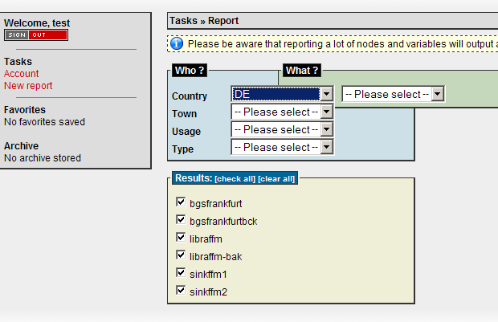Uncheck the sinkffm1 checkbox
Viewport: 498px width, 322px height.
[181, 272]
